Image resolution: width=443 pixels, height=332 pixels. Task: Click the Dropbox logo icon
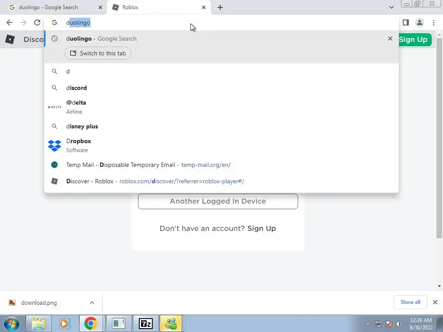click(54, 146)
